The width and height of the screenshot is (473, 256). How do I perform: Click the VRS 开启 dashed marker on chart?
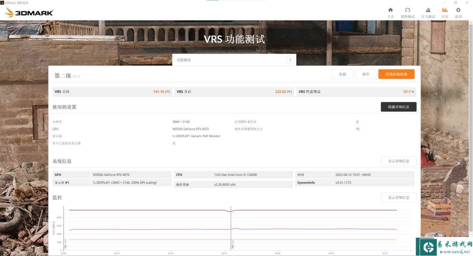(x=231, y=228)
